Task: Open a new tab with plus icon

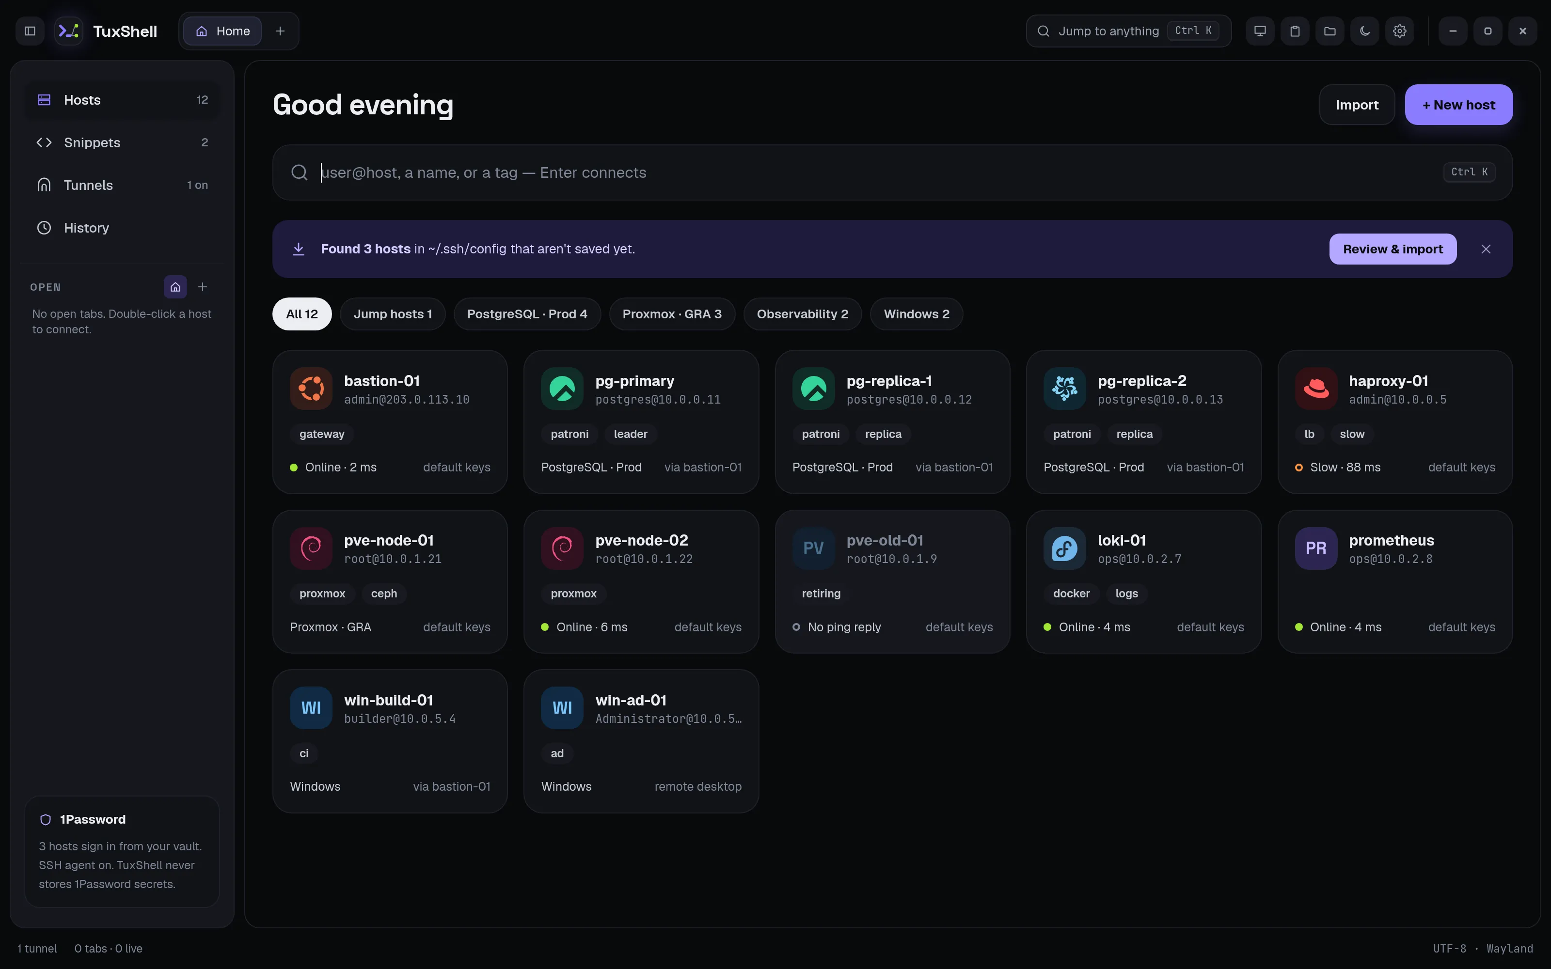Action: coord(280,31)
